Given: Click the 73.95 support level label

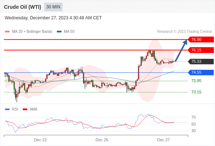Looking at the screenshot, I should click(196, 81).
